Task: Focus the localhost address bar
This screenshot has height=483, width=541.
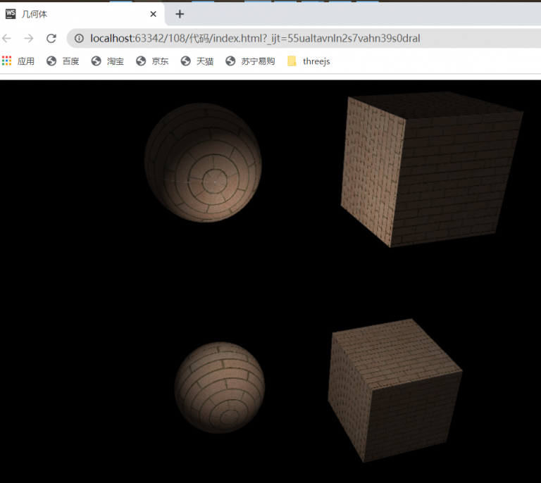Action: (282, 38)
